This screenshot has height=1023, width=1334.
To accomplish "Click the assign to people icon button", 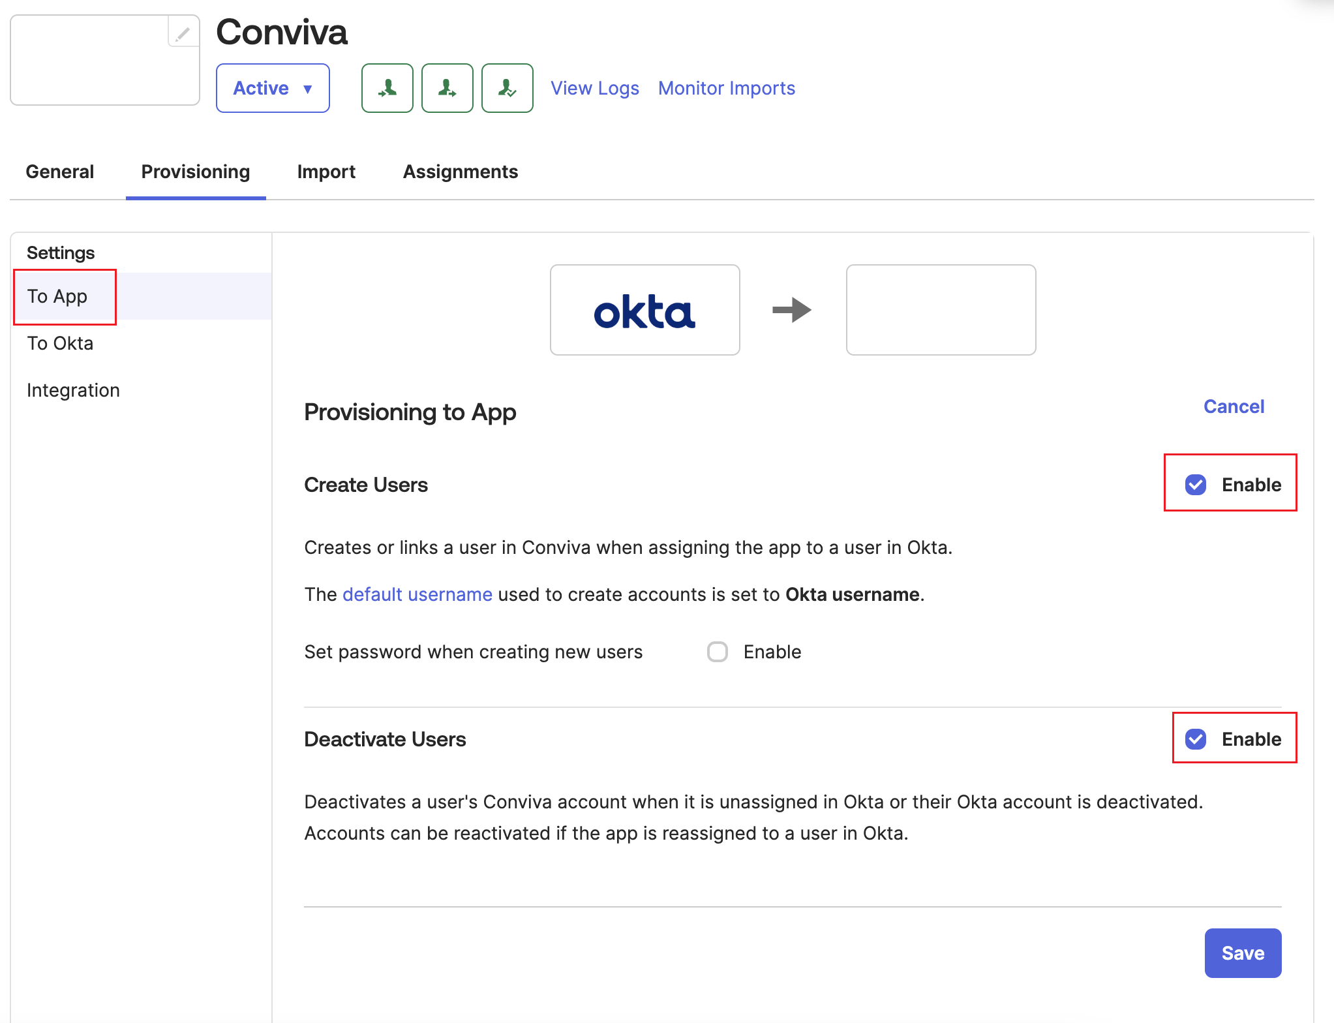I will [x=387, y=88].
